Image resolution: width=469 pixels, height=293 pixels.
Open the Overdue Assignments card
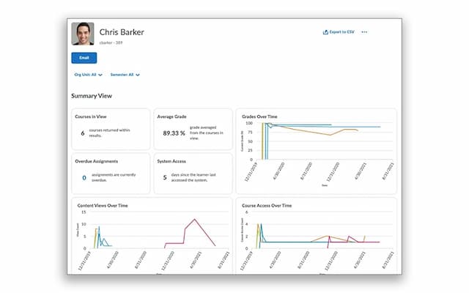tap(110, 173)
